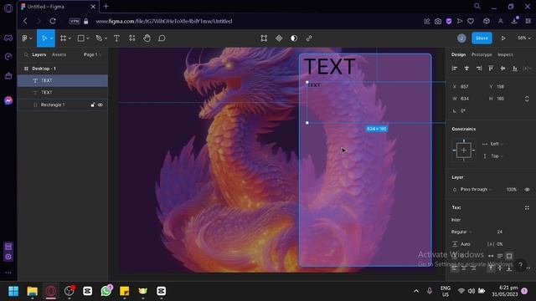Open text style grid icon in Text section
The width and height of the screenshot is (536, 301).
click(x=527, y=208)
